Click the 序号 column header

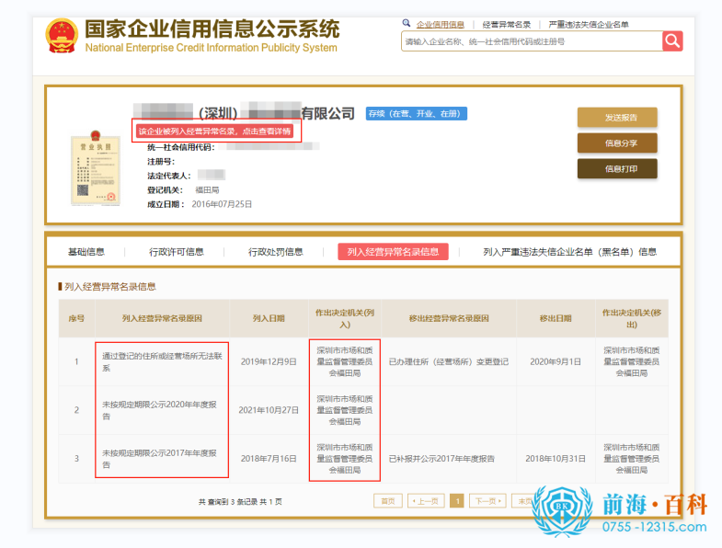pyautogui.click(x=76, y=318)
